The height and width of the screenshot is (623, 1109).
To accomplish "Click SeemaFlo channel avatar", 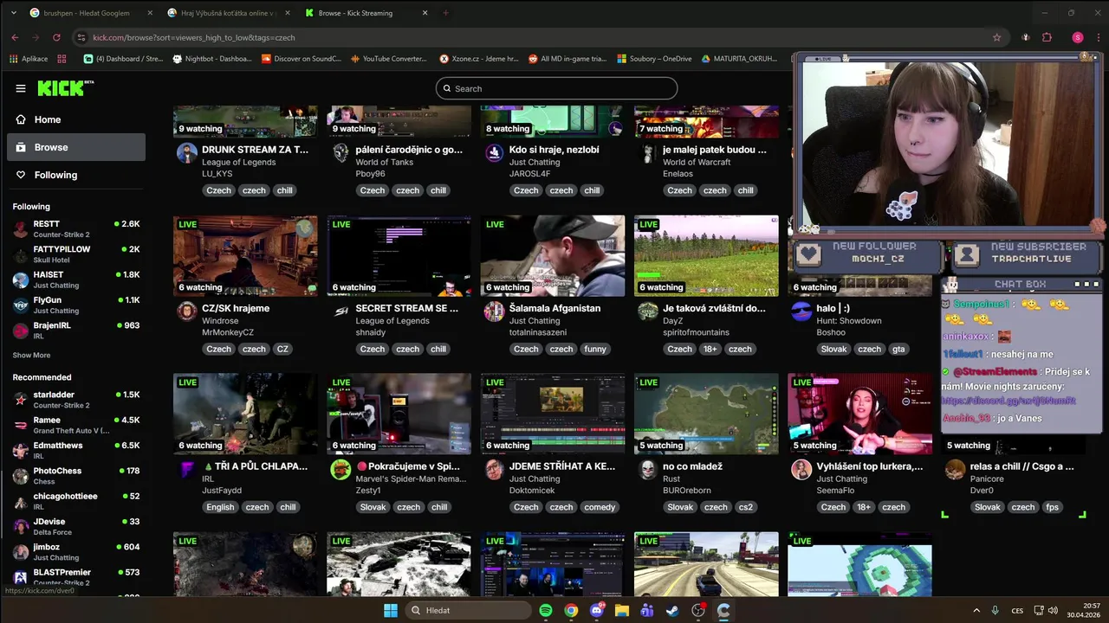I will point(801,470).
